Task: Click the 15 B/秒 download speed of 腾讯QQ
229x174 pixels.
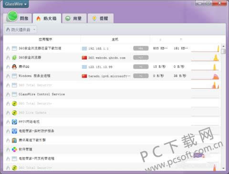Action: [x=159, y=67]
